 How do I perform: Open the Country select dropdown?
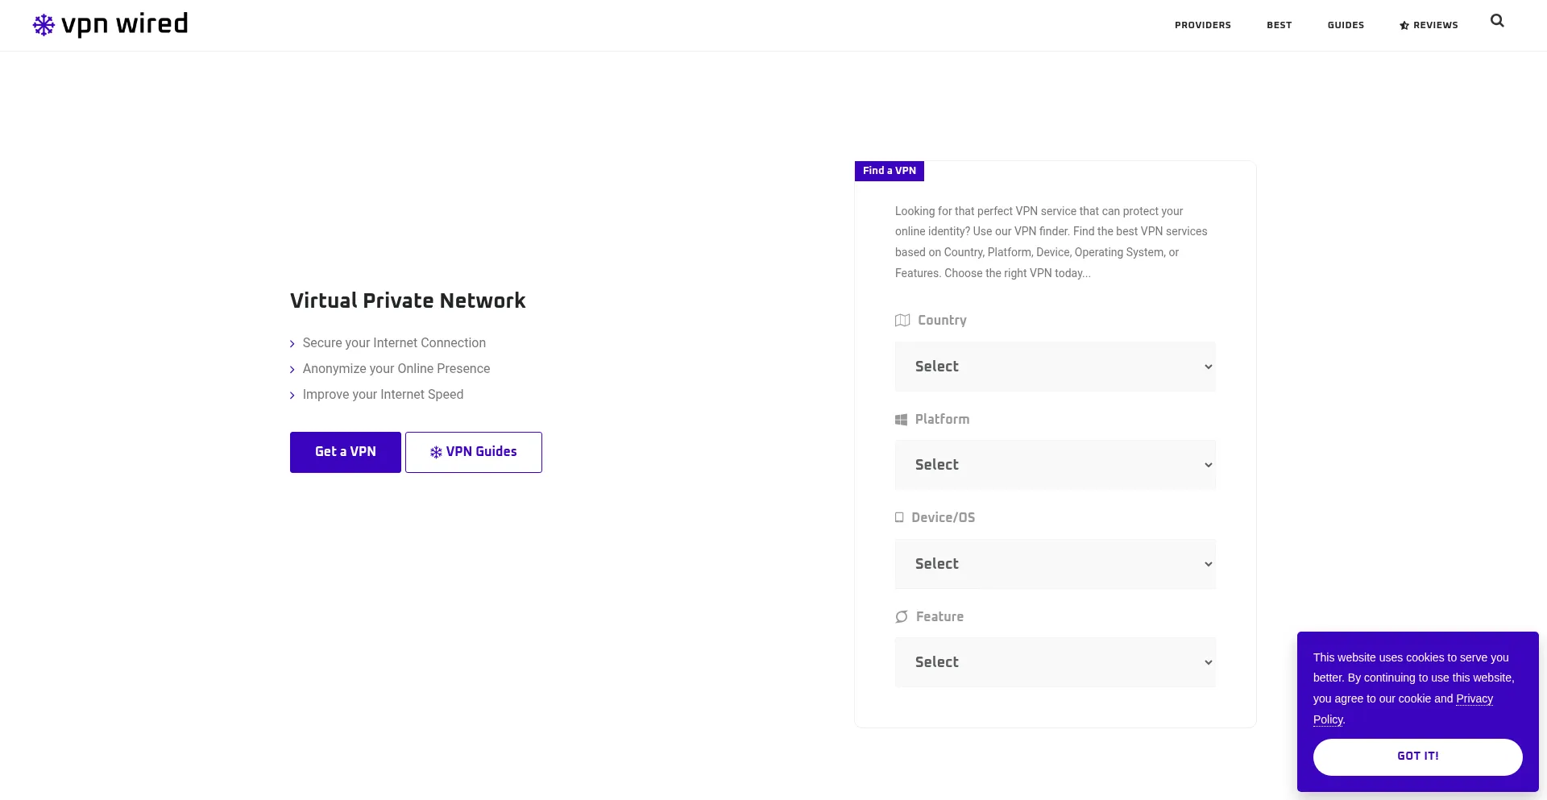(1055, 367)
